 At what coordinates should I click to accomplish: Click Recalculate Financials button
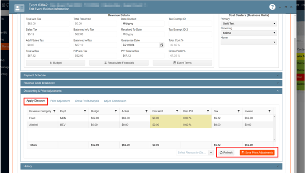[119, 63]
